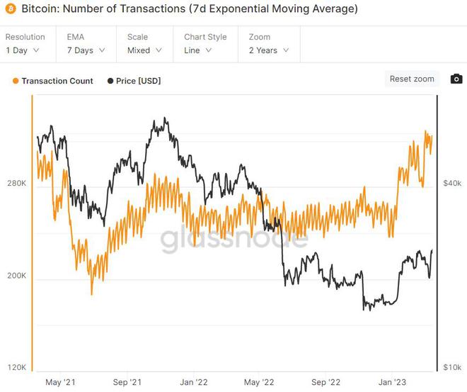The image size is (467, 392).
Task: Open the Resolution dropdown
Action: (x=23, y=50)
